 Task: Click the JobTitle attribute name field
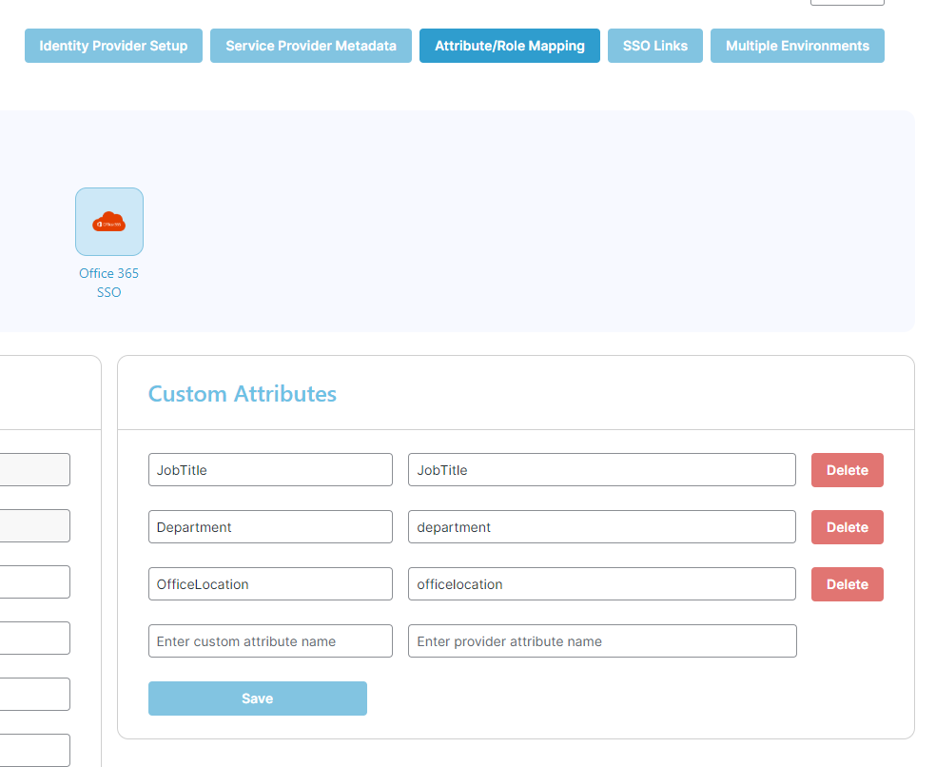point(270,469)
